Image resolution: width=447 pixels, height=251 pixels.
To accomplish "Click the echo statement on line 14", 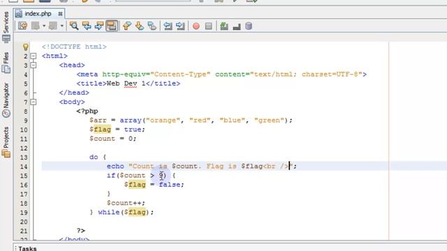I will 202,166.
